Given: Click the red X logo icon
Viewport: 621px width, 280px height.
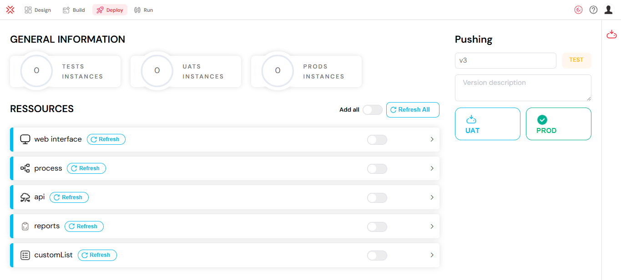Looking at the screenshot, I should pyautogui.click(x=10, y=10).
